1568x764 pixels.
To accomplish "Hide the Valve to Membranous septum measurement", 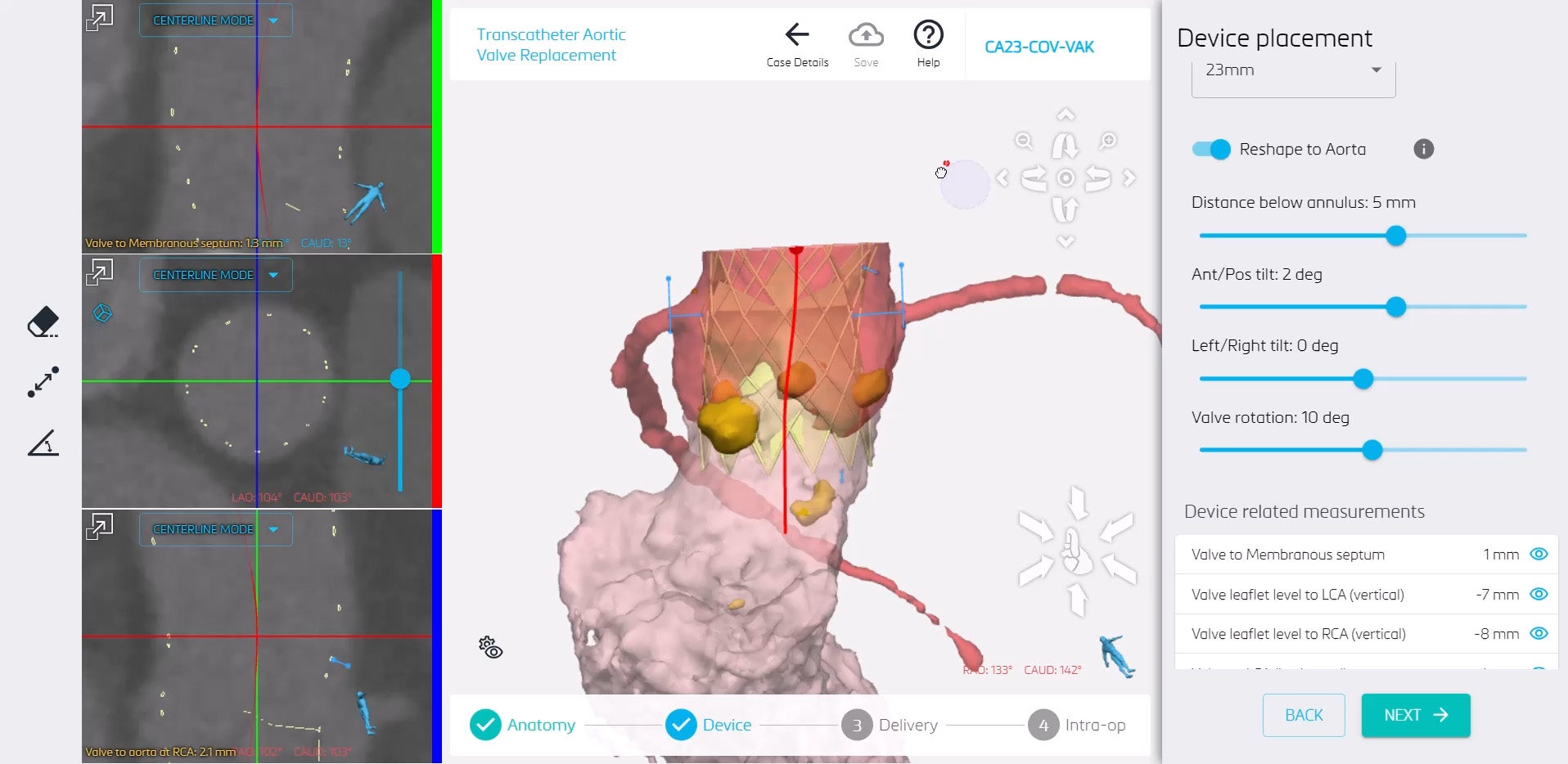I will coord(1540,554).
